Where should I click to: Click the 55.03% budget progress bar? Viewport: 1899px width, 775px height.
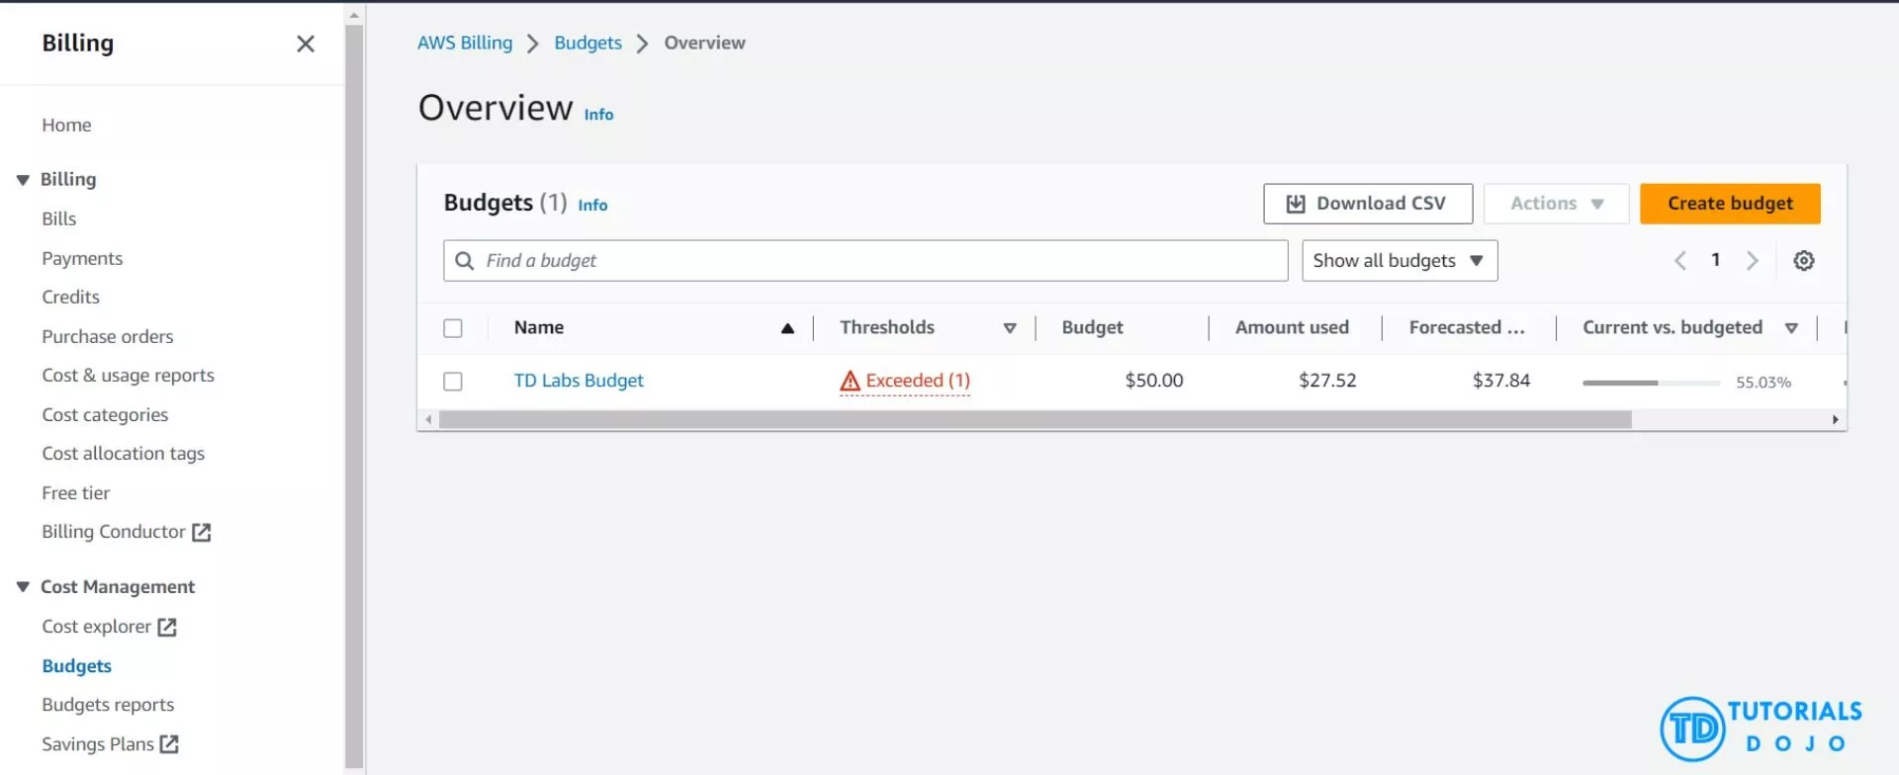click(1651, 383)
